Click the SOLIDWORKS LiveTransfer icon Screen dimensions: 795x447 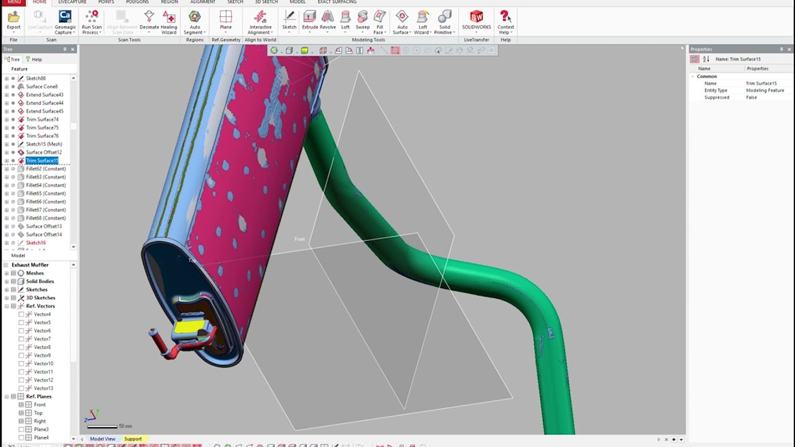pos(476,20)
